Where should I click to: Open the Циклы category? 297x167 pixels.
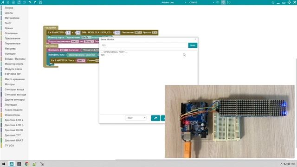(x=9, y=13)
